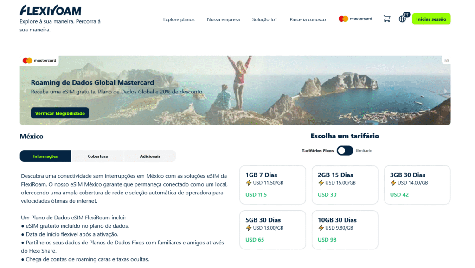Click the lightning bolt on the 3GB plan
The width and height of the screenshot is (475, 268).
point(393,182)
